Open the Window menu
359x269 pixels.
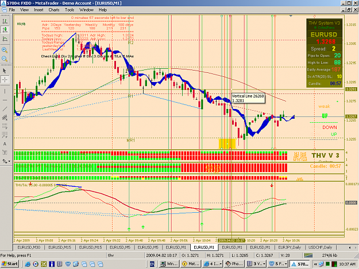pyautogui.click(x=86, y=10)
